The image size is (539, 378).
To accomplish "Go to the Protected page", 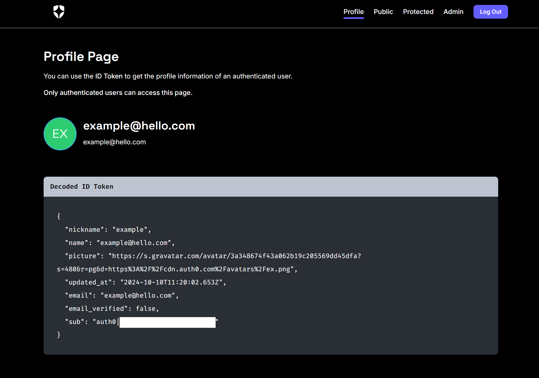I will (418, 12).
